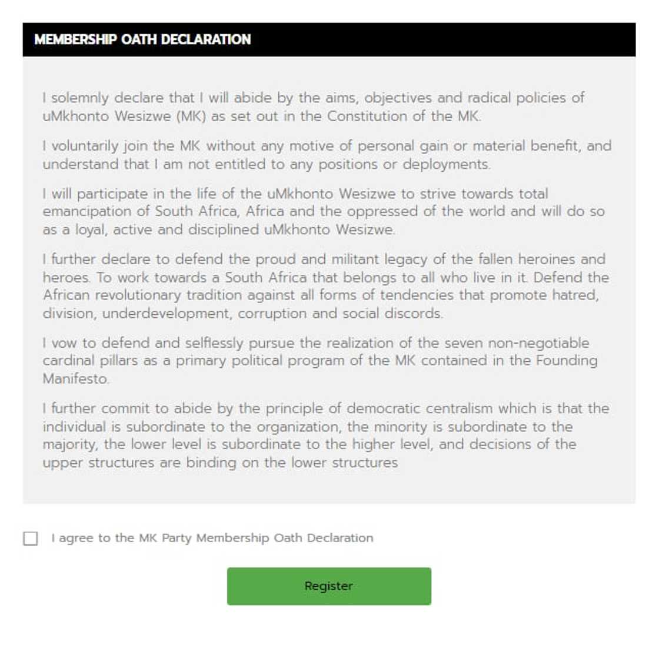
Task: Click the black declaration title bar
Action: pyautogui.click(x=328, y=40)
